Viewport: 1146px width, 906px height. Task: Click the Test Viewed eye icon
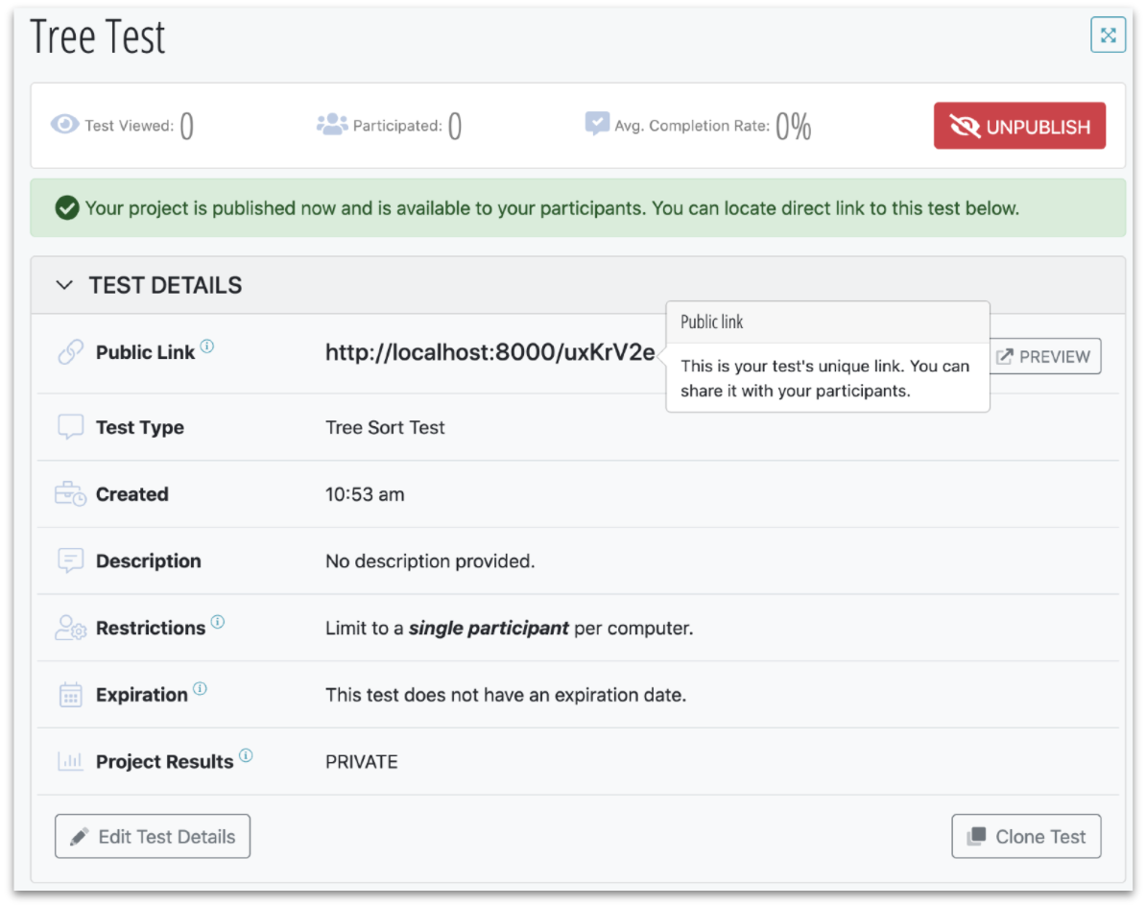(x=64, y=125)
